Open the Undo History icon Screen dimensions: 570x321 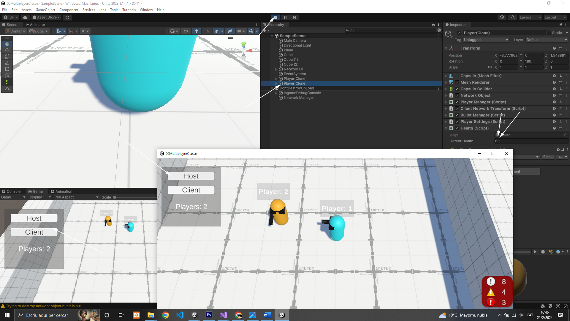(x=502, y=17)
